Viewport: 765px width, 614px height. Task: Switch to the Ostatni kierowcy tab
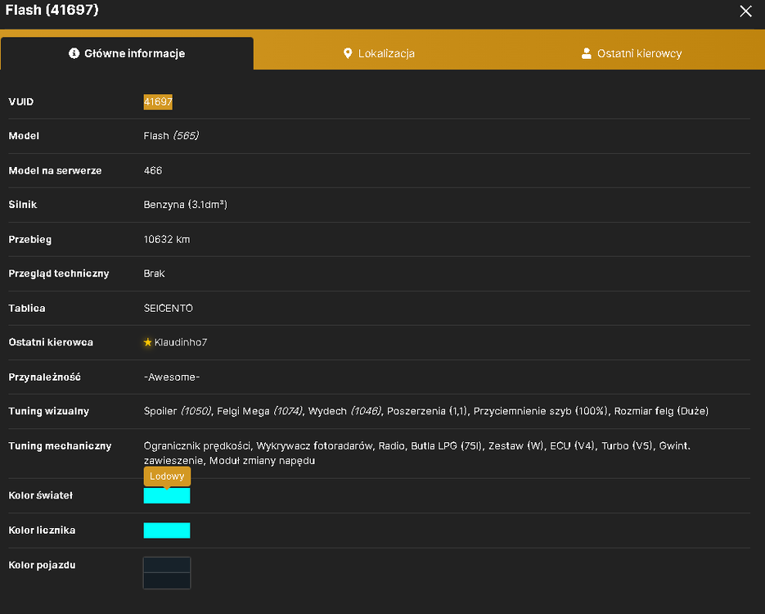[632, 53]
